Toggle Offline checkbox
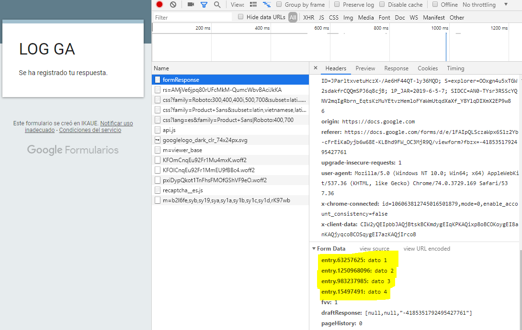 435,4
